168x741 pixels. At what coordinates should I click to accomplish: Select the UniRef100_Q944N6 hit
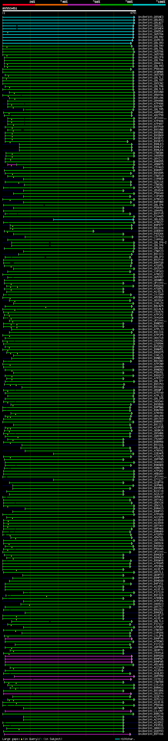[151, 101]
